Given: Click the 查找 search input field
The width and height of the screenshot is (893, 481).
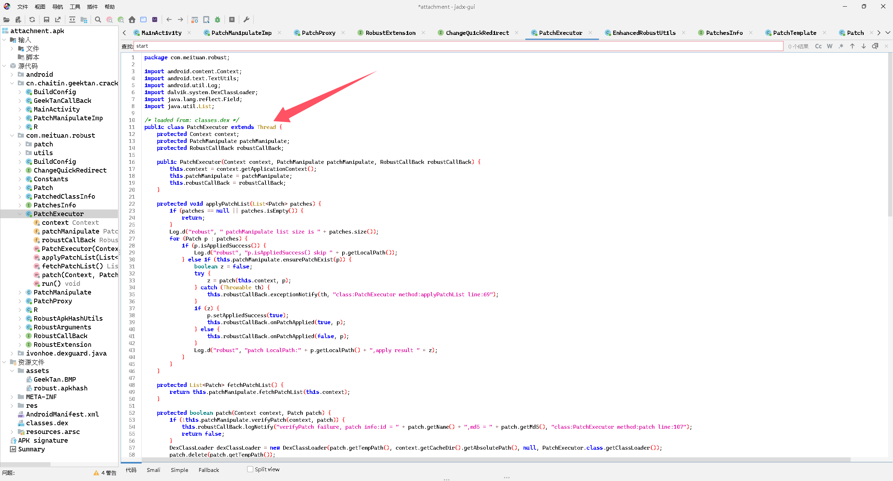Looking at the screenshot, I should tap(453, 46).
